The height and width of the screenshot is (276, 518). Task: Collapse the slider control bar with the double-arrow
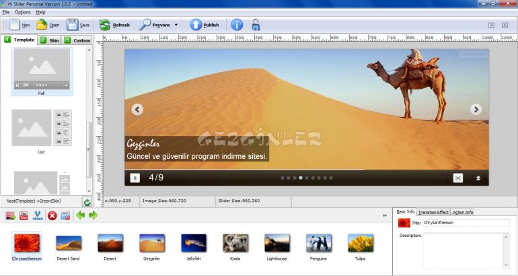[x=478, y=178]
